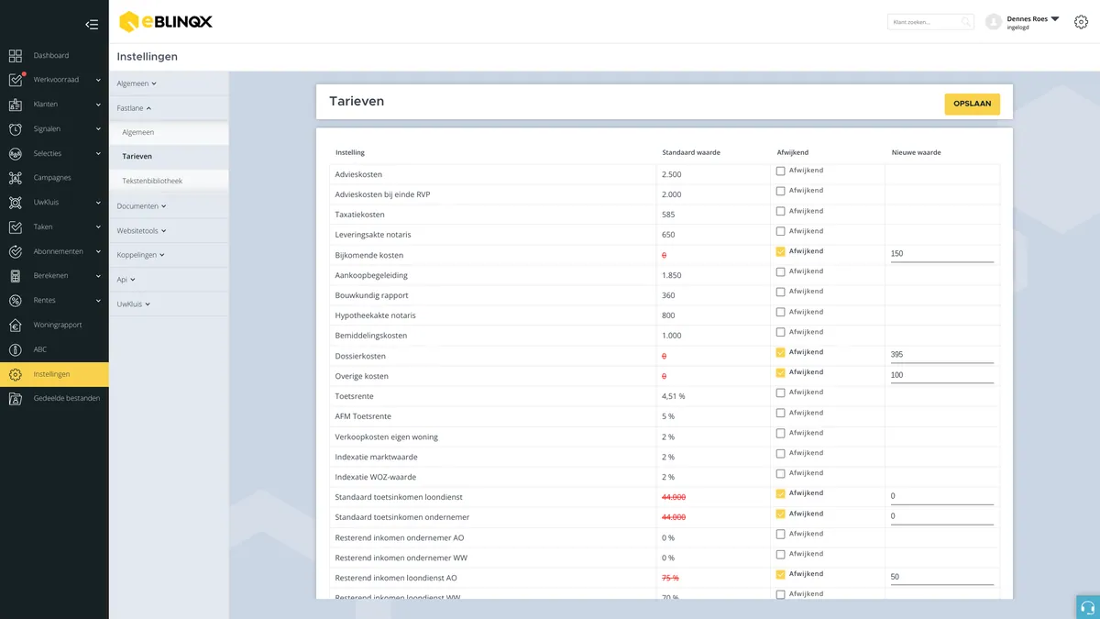This screenshot has width=1100, height=619.
Task: Uncheck Afwijkend for Bijkomende kosten
Action: (780, 252)
